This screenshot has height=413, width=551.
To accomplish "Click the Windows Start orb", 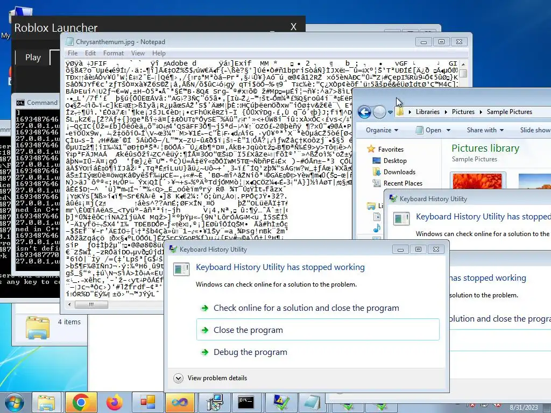I will pos(15,403).
